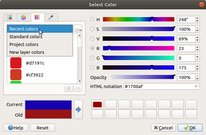
Task: Choose Standard colors from the list
Action: (26, 37)
